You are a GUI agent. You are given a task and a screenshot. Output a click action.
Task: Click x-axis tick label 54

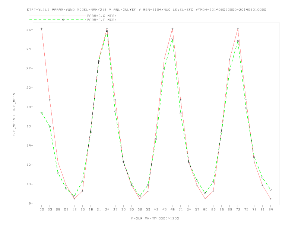[x=189, y=209]
